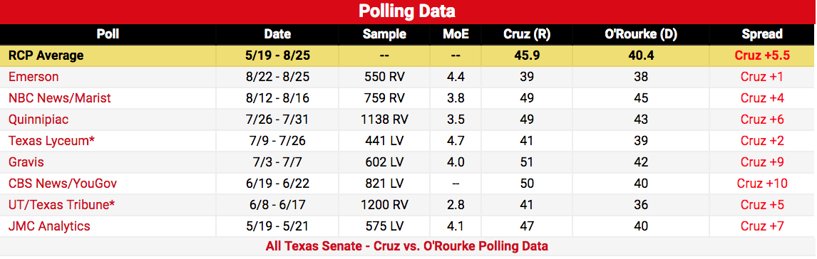Open the UT/Texas Tribune poll link
This screenshot has width=817, height=259.
61,205
